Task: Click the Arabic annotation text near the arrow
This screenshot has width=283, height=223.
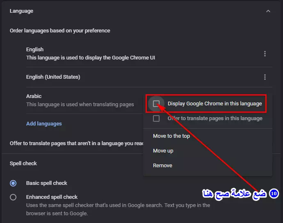Action: click(235, 194)
